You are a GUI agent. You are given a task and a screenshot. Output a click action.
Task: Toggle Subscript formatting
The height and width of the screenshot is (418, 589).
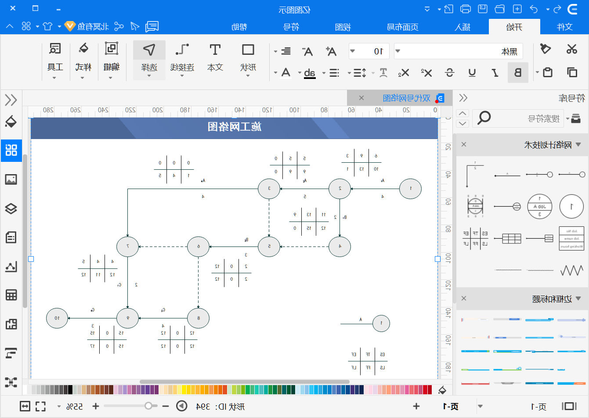[403, 72]
